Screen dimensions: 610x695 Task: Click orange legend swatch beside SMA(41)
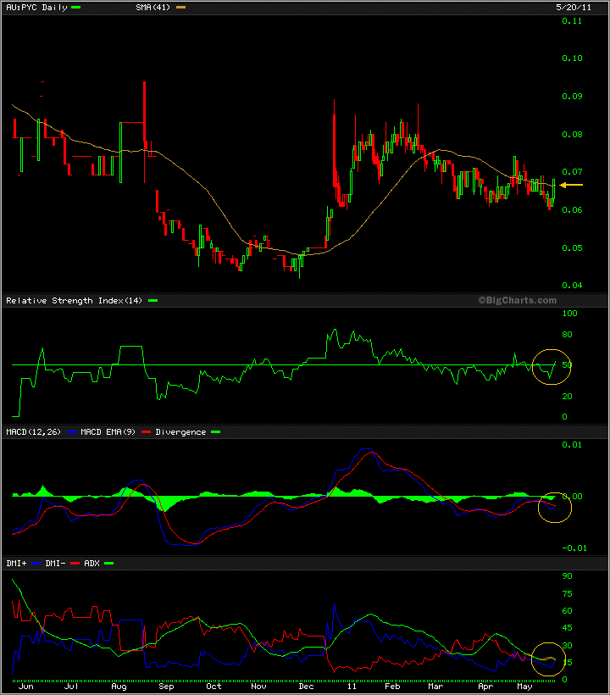pyautogui.click(x=180, y=8)
